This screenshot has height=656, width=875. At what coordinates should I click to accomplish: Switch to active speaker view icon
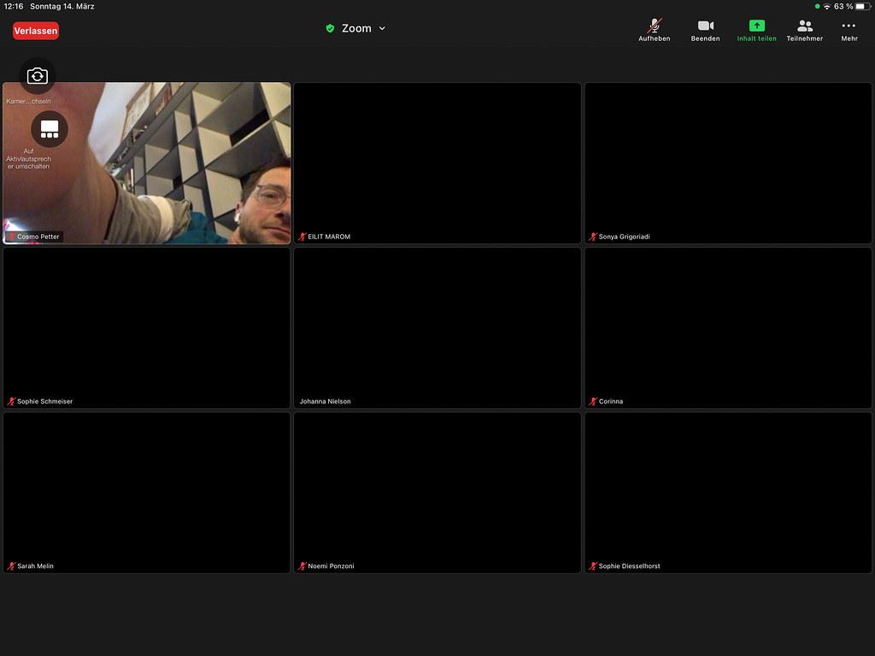tap(50, 129)
